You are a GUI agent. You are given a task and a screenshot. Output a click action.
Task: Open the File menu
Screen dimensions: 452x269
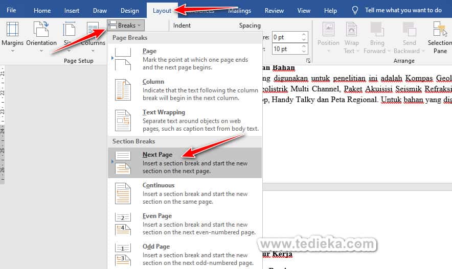click(x=11, y=10)
